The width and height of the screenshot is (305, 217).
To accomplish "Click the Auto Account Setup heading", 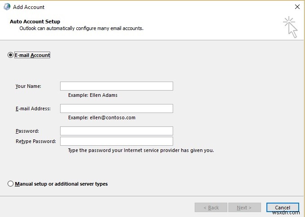I will pyautogui.click(x=35, y=22).
